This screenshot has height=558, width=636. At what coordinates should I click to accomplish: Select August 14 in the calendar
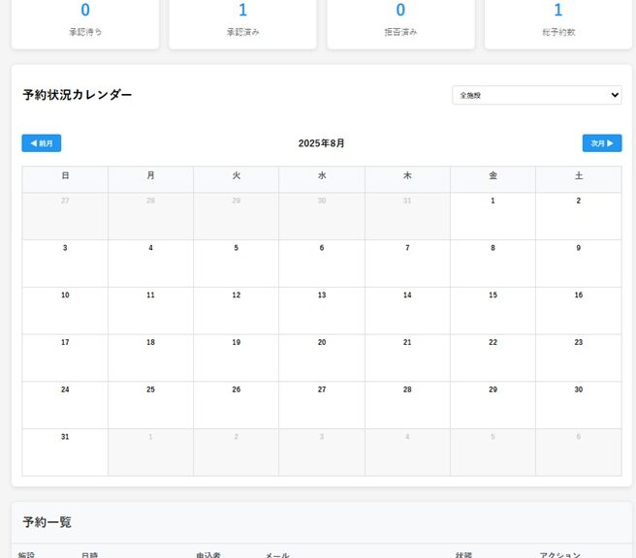(407, 311)
